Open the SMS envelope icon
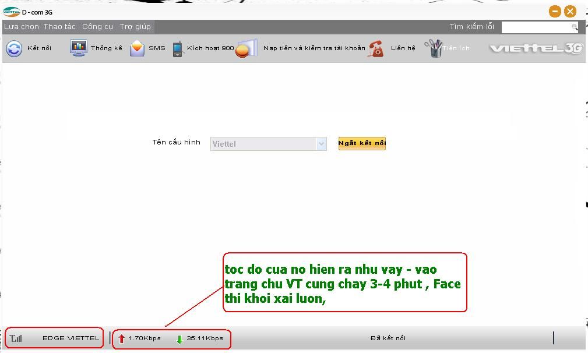Image resolution: width=588 pixels, height=353 pixels. pos(137,48)
